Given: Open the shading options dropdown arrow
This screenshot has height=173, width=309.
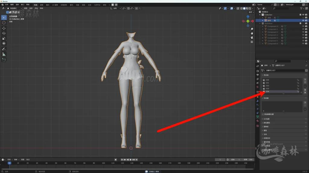Looking at the screenshot, I should (253, 8).
